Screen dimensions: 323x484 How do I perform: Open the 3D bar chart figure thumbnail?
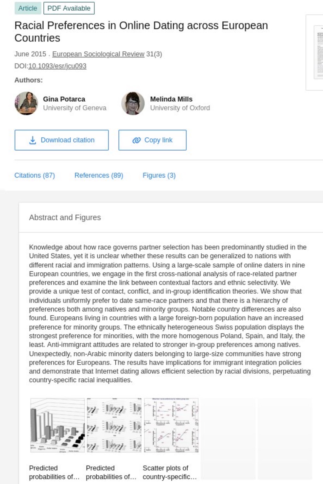click(57, 425)
